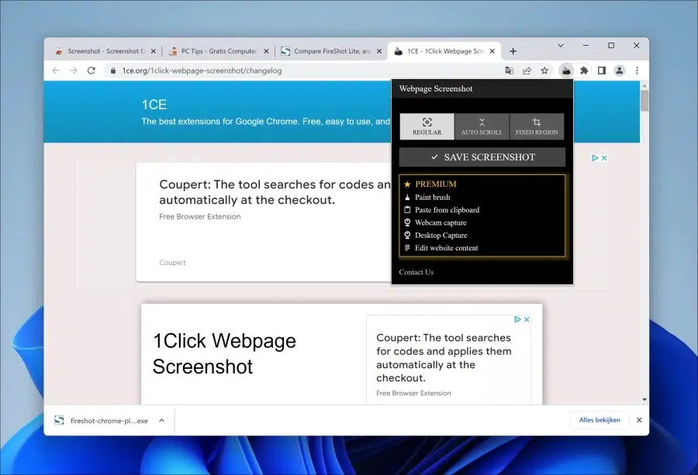Close the PC Tips tab
698x475 pixels.
pyautogui.click(x=266, y=51)
